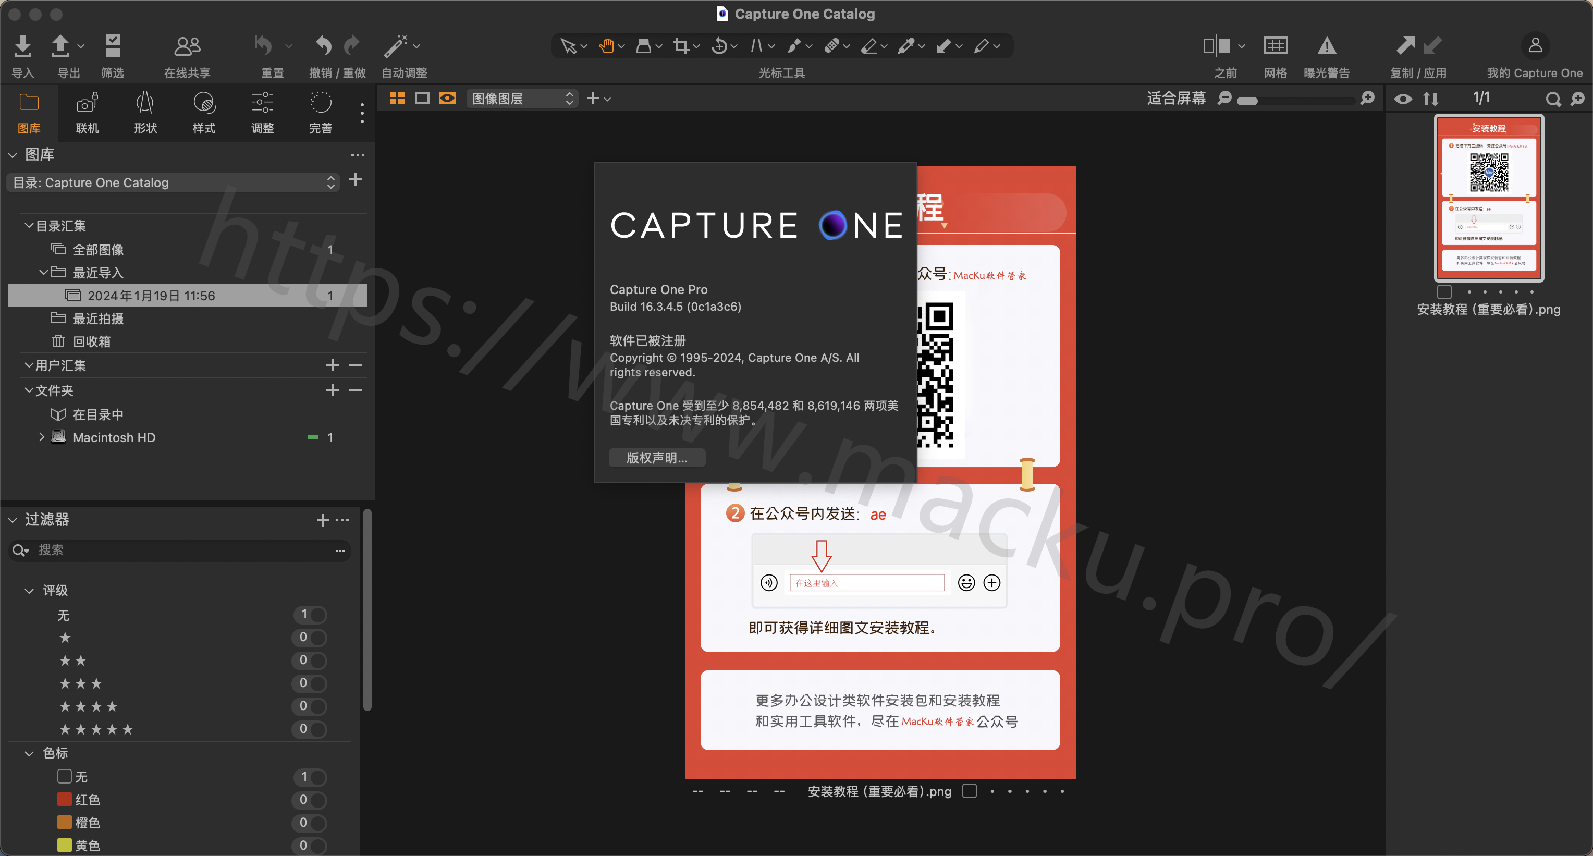Switch to the 形状 tool tab
This screenshot has height=856, width=1593.
(x=145, y=113)
